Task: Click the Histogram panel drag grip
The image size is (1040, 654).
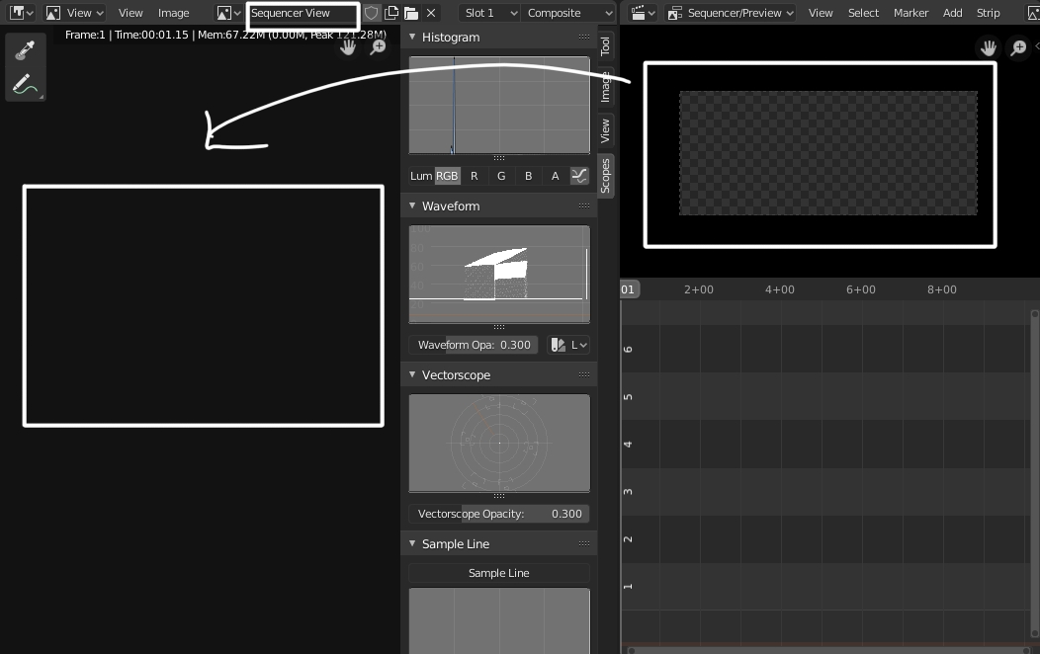Action: click(583, 38)
